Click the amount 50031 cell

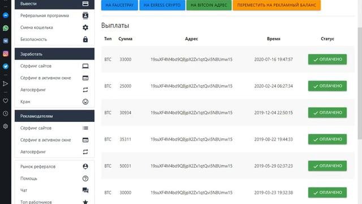(x=126, y=166)
